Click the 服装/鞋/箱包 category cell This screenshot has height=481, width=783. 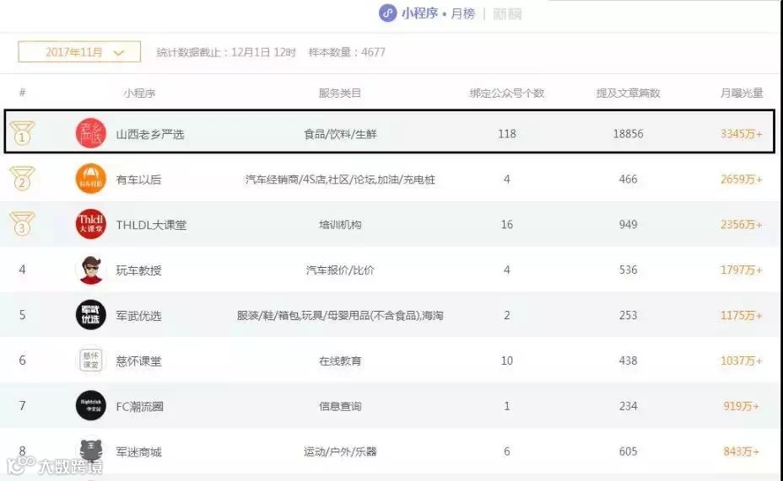click(x=340, y=316)
